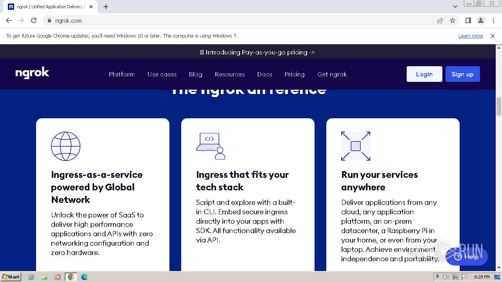Switch to Chrome in the taskbar
This screenshot has height=282, width=502.
(x=71, y=277)
